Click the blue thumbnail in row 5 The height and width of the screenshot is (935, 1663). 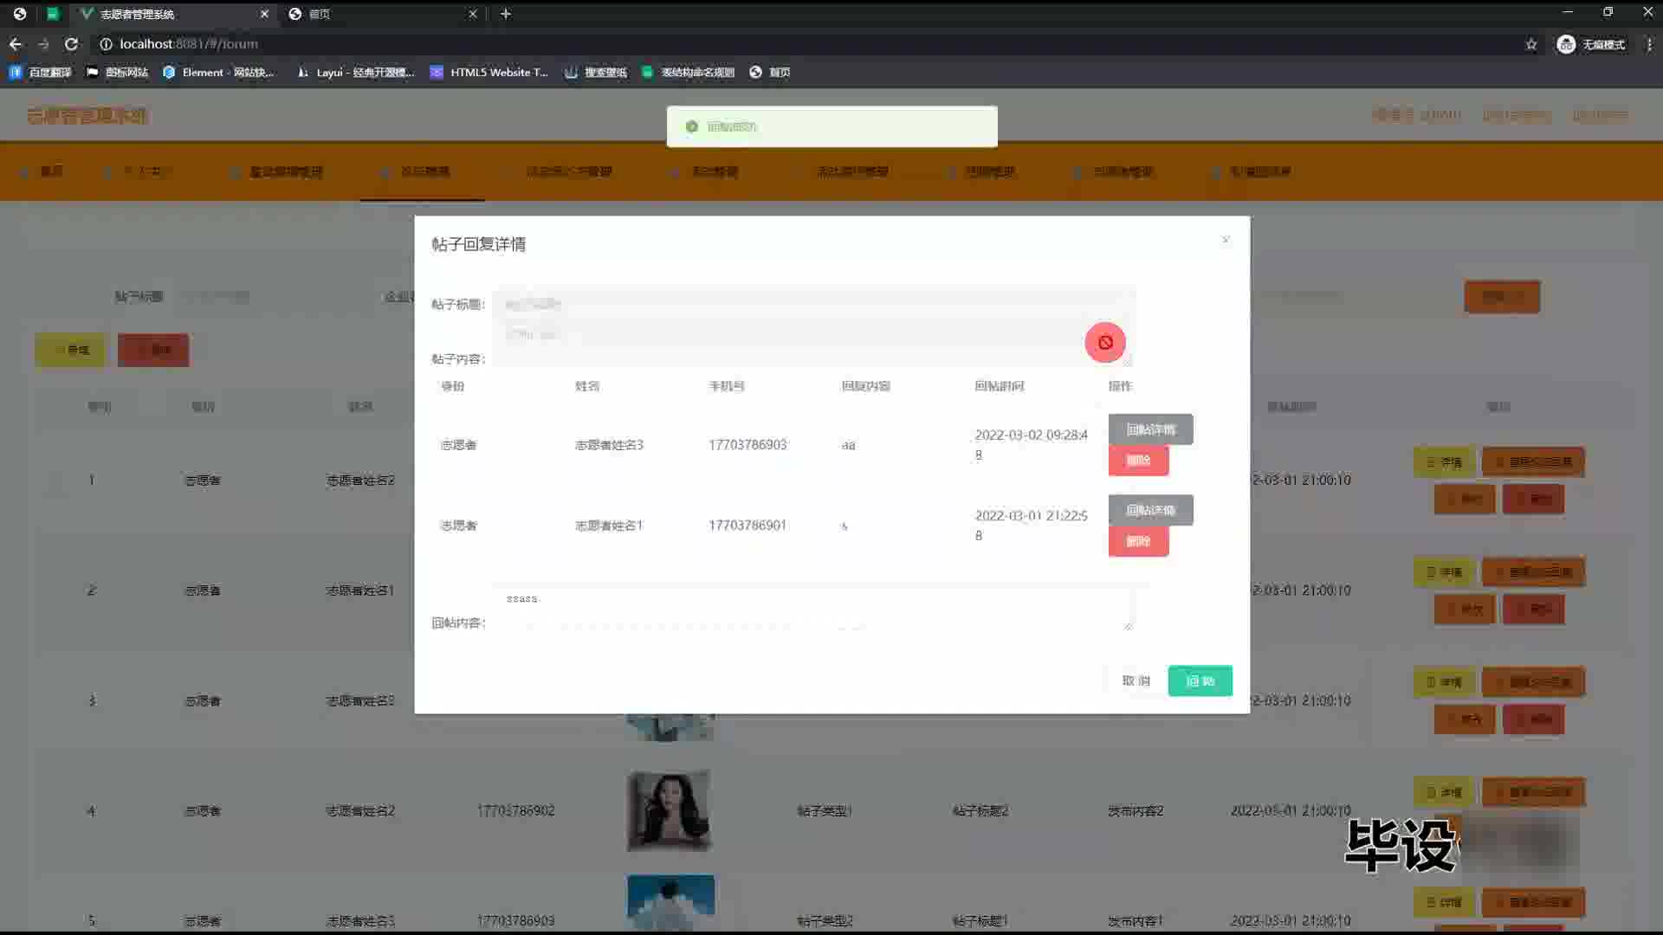point(670,903)
